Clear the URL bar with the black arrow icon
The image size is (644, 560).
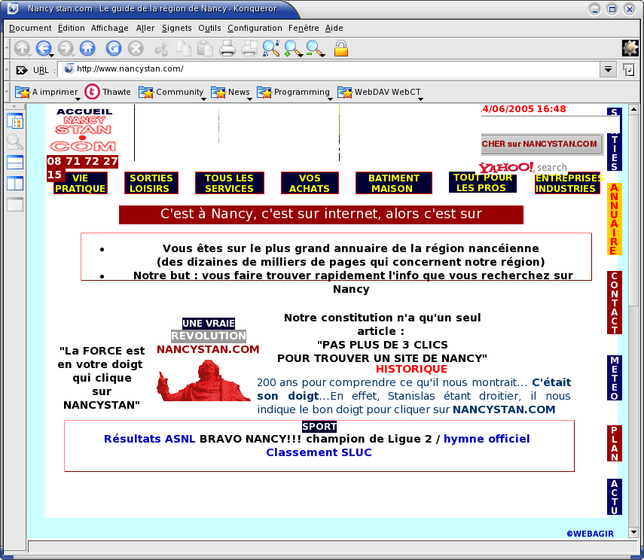tap(22, 70)
